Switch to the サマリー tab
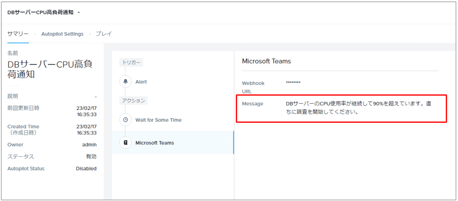 click(18, 34)
